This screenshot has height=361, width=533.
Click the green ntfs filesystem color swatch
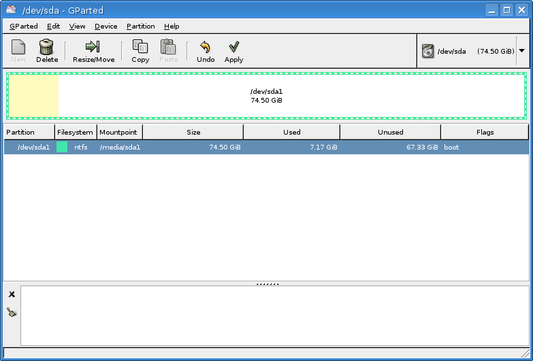point(62,147)
